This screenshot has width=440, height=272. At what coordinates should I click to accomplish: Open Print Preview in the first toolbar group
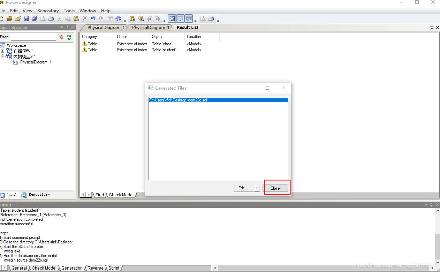click(x=43, y=18)
